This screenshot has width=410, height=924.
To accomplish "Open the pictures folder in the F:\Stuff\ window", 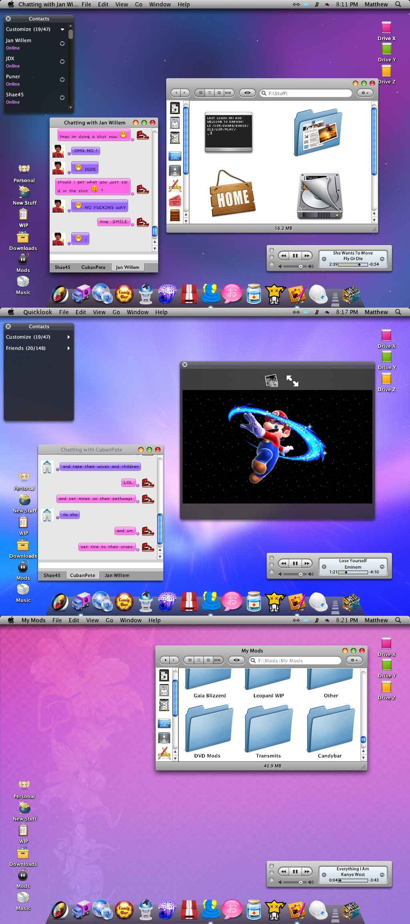I will [x=318, y=132].
